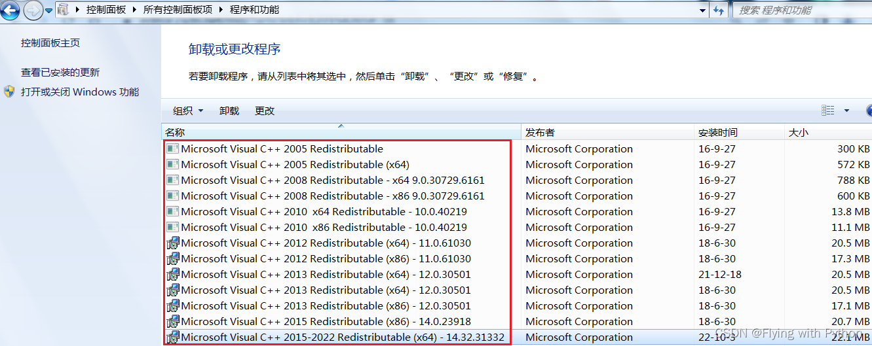
Task: Click the 788 KB size cell
Action: (853, 180)
